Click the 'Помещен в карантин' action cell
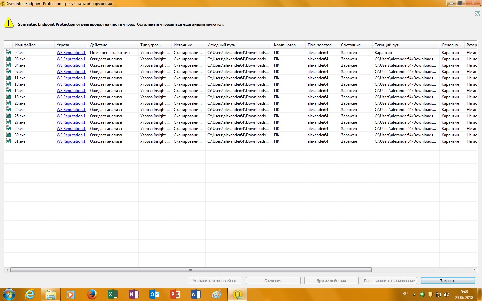The width and height of the screenshot is (482, 301). tap(110, 53)
